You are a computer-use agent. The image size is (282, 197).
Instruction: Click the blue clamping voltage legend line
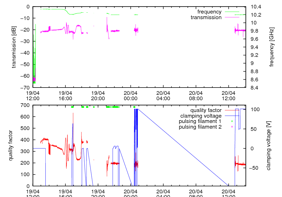[x=231, y=116]
